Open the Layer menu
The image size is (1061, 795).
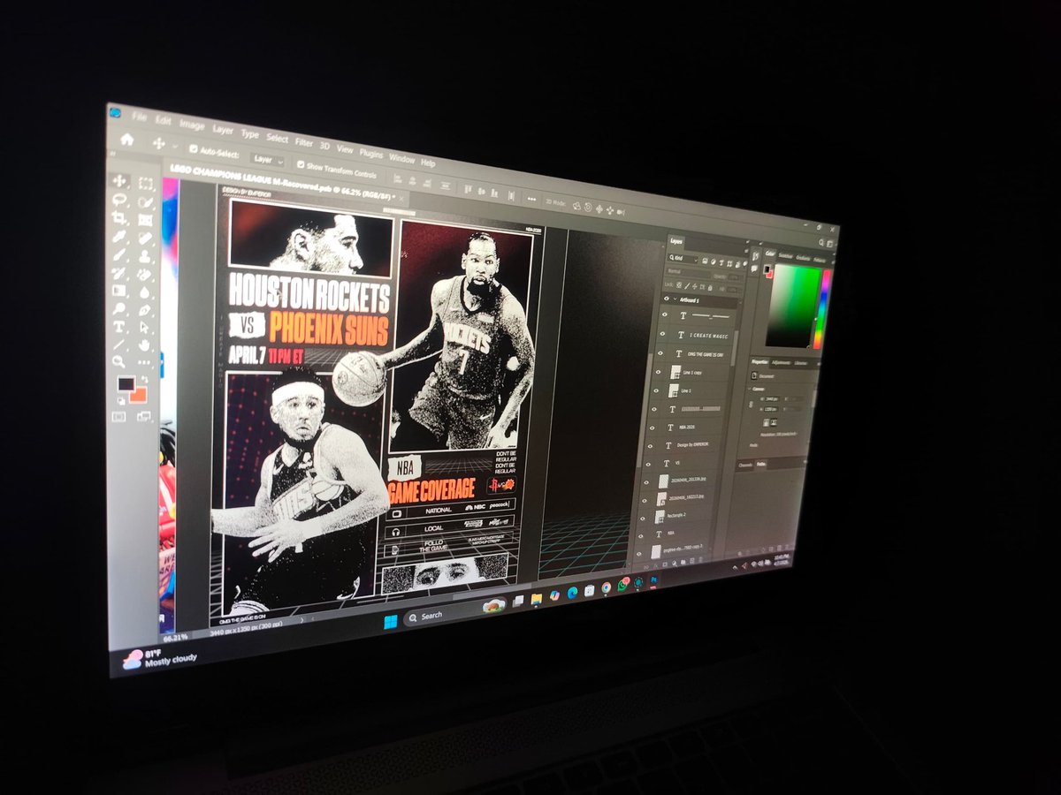(x=223, y=129)
